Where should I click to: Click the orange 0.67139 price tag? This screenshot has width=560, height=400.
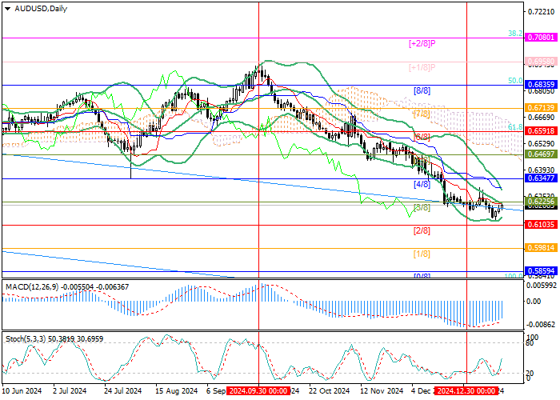541,106
